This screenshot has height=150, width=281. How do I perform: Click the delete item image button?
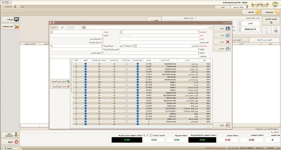60,87
